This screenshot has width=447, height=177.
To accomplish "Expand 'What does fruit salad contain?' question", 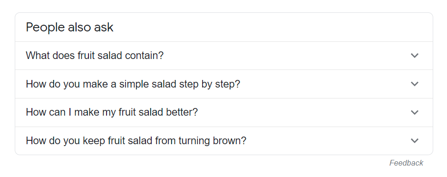I will pos(224,56).
